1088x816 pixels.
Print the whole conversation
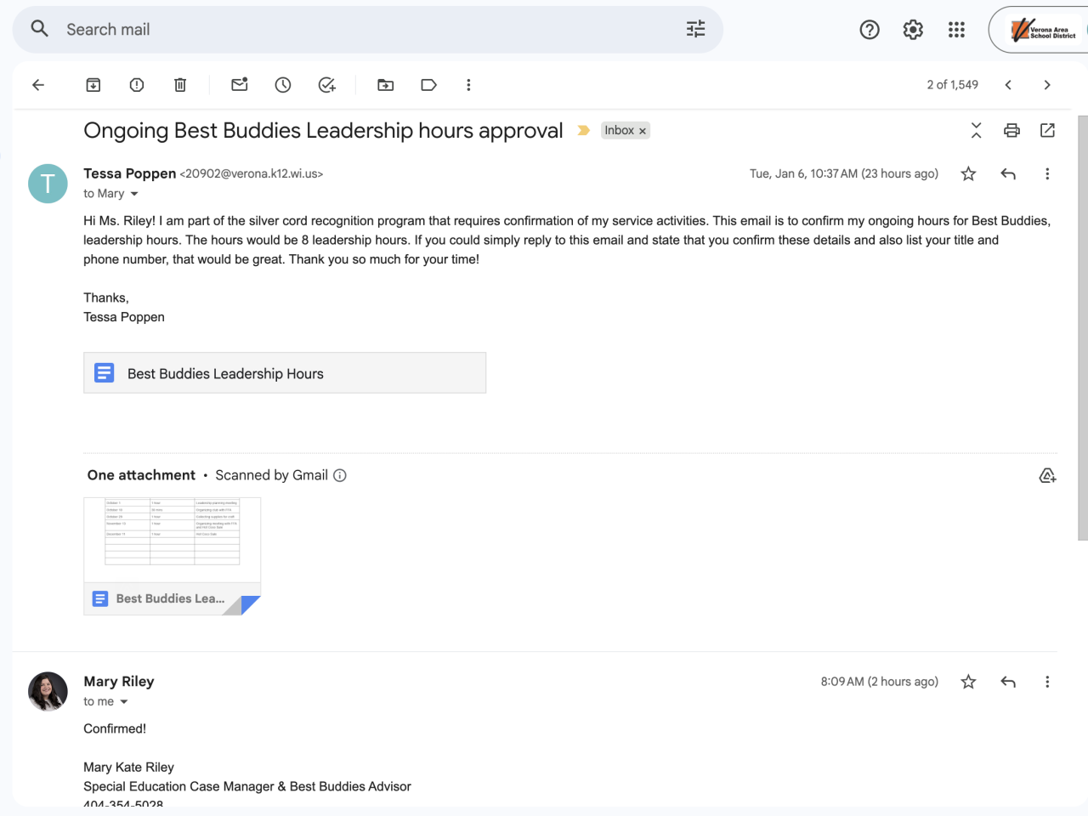[x=1011, y=130]
